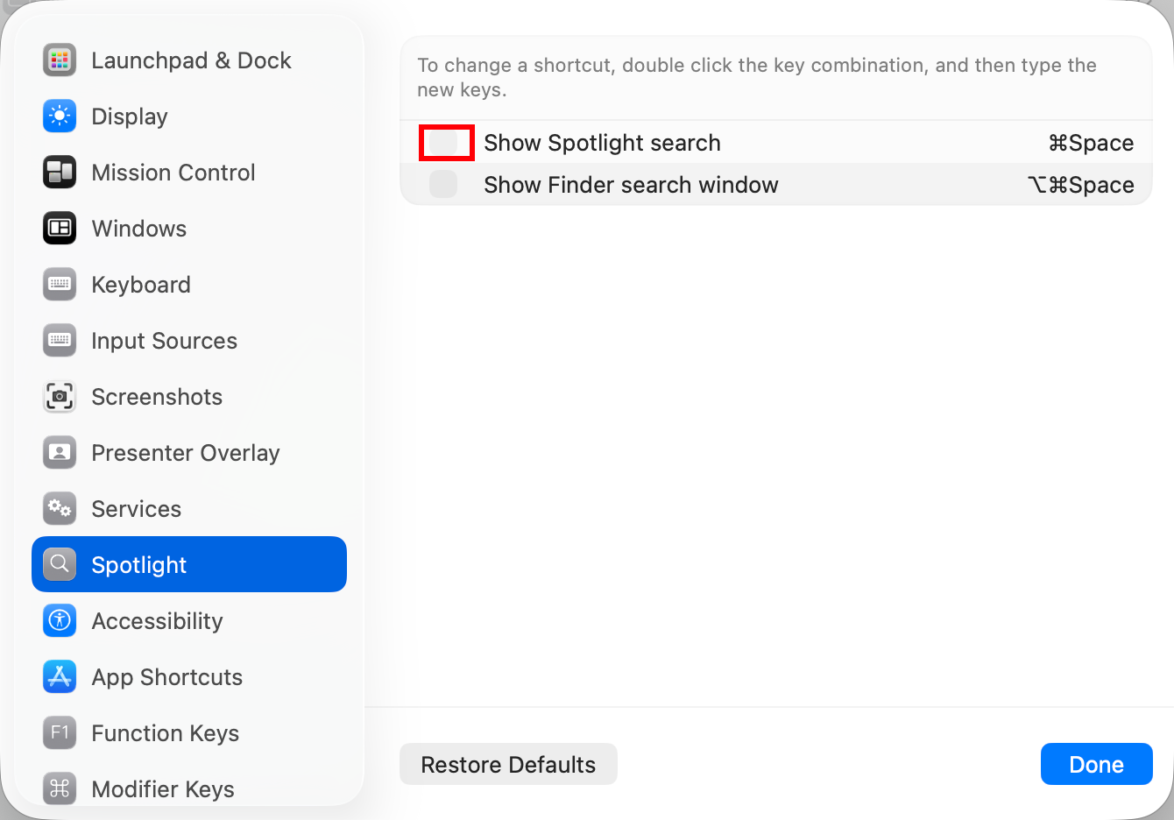The image size is (1174, 820).
Task: Open the Services shortcuts section
Action: pyautogui.click(x=136, y=508)
